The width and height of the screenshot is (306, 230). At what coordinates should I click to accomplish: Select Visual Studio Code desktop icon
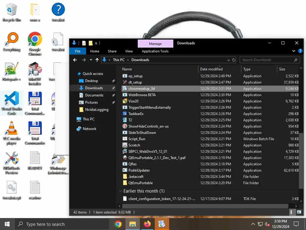(x=12, y=103)
